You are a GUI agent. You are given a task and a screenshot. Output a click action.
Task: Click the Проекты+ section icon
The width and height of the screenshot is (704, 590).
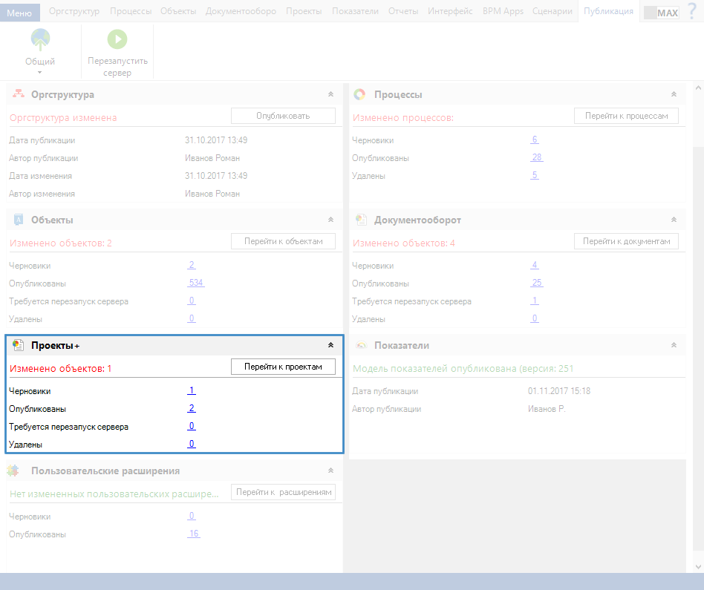tap(18, 345)
